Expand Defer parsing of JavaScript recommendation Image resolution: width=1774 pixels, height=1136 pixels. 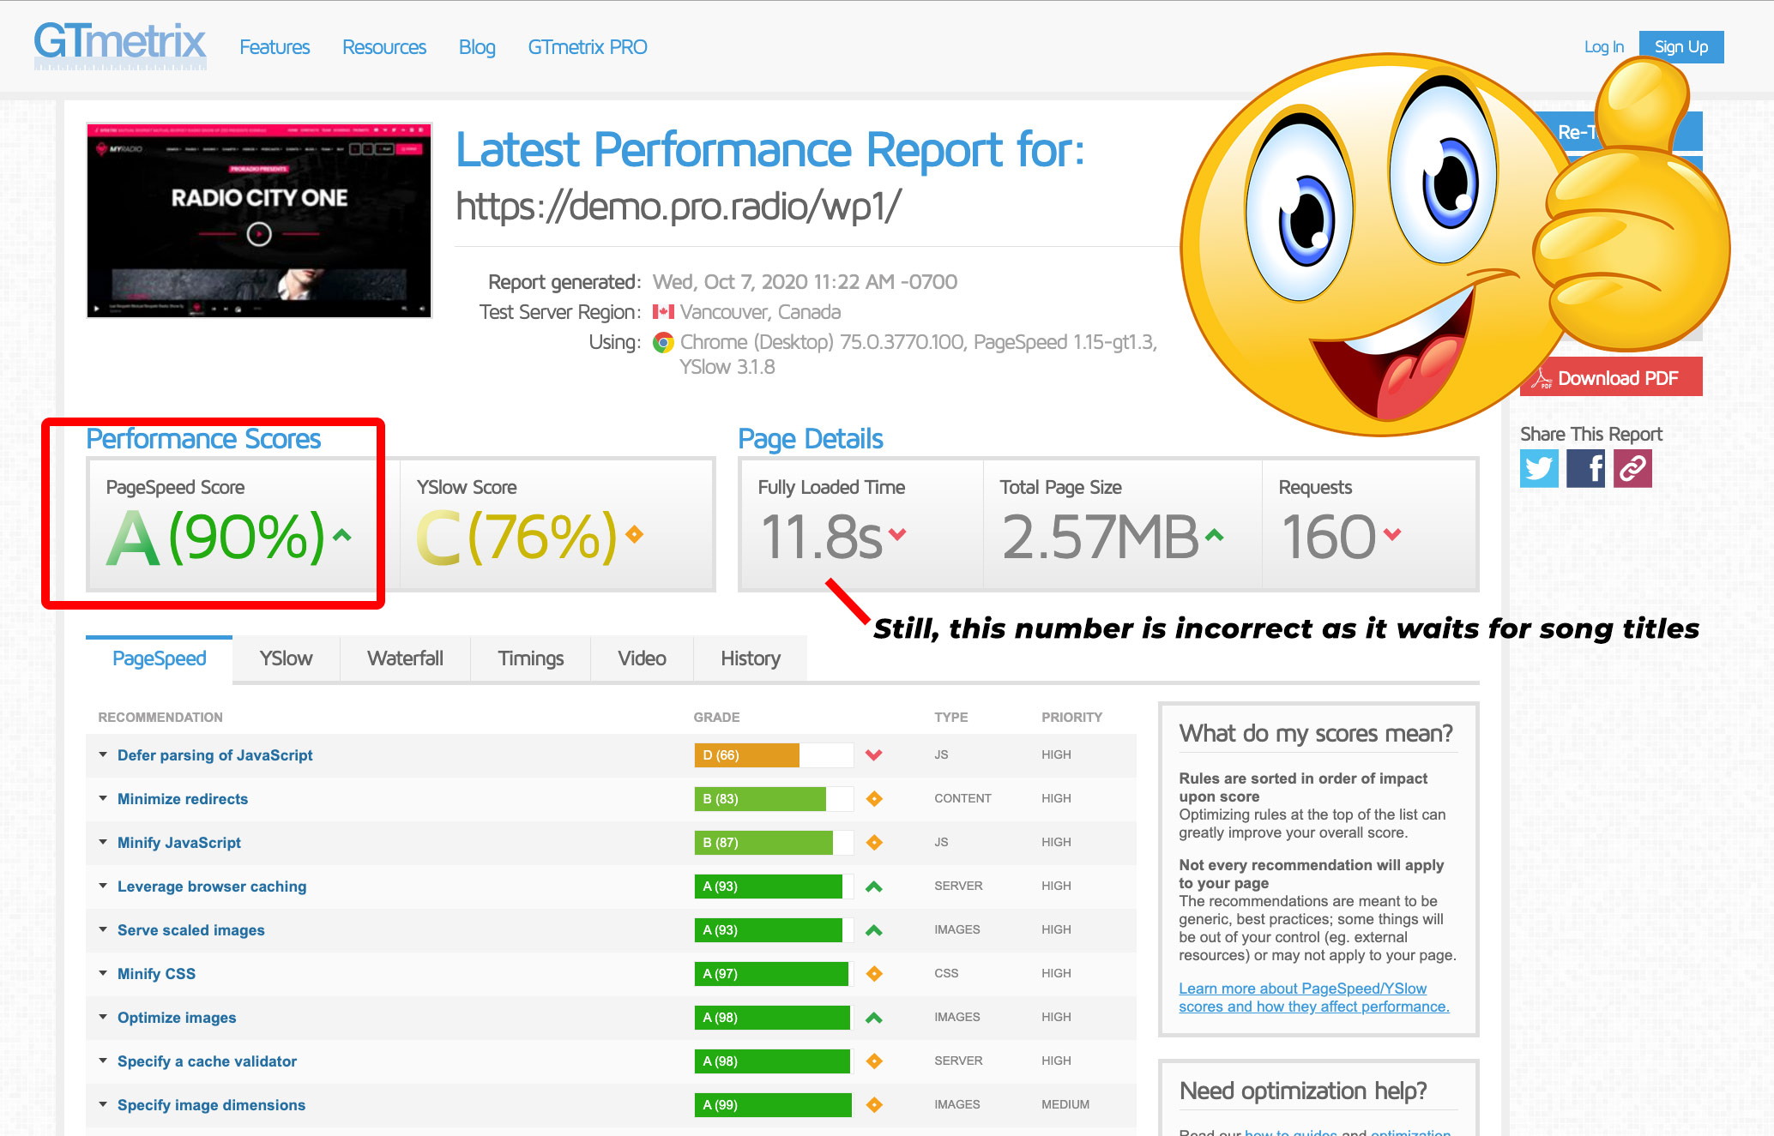click(x=214, y=755)
